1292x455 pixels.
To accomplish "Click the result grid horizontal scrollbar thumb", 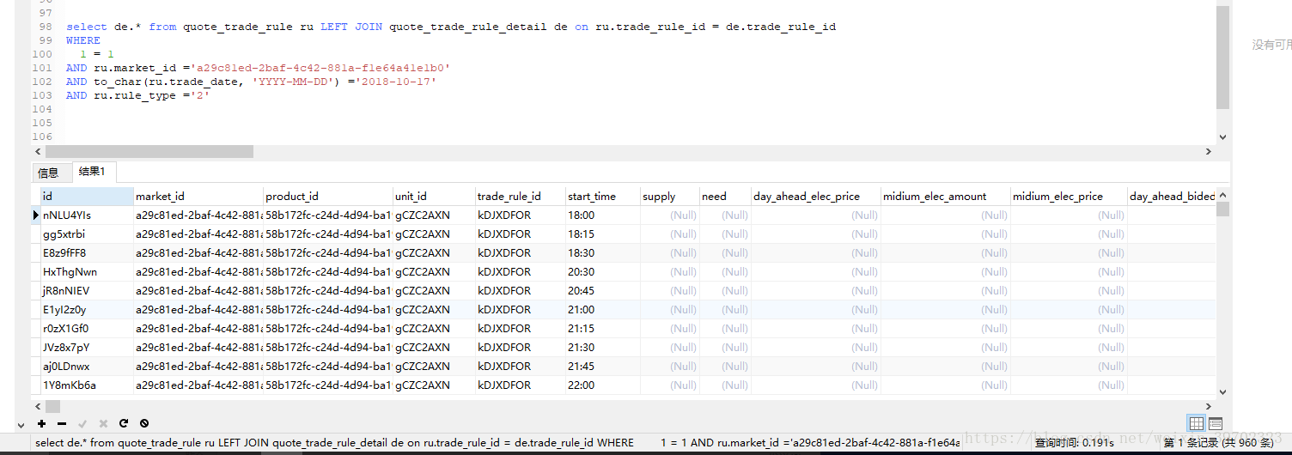I will 52,406.
